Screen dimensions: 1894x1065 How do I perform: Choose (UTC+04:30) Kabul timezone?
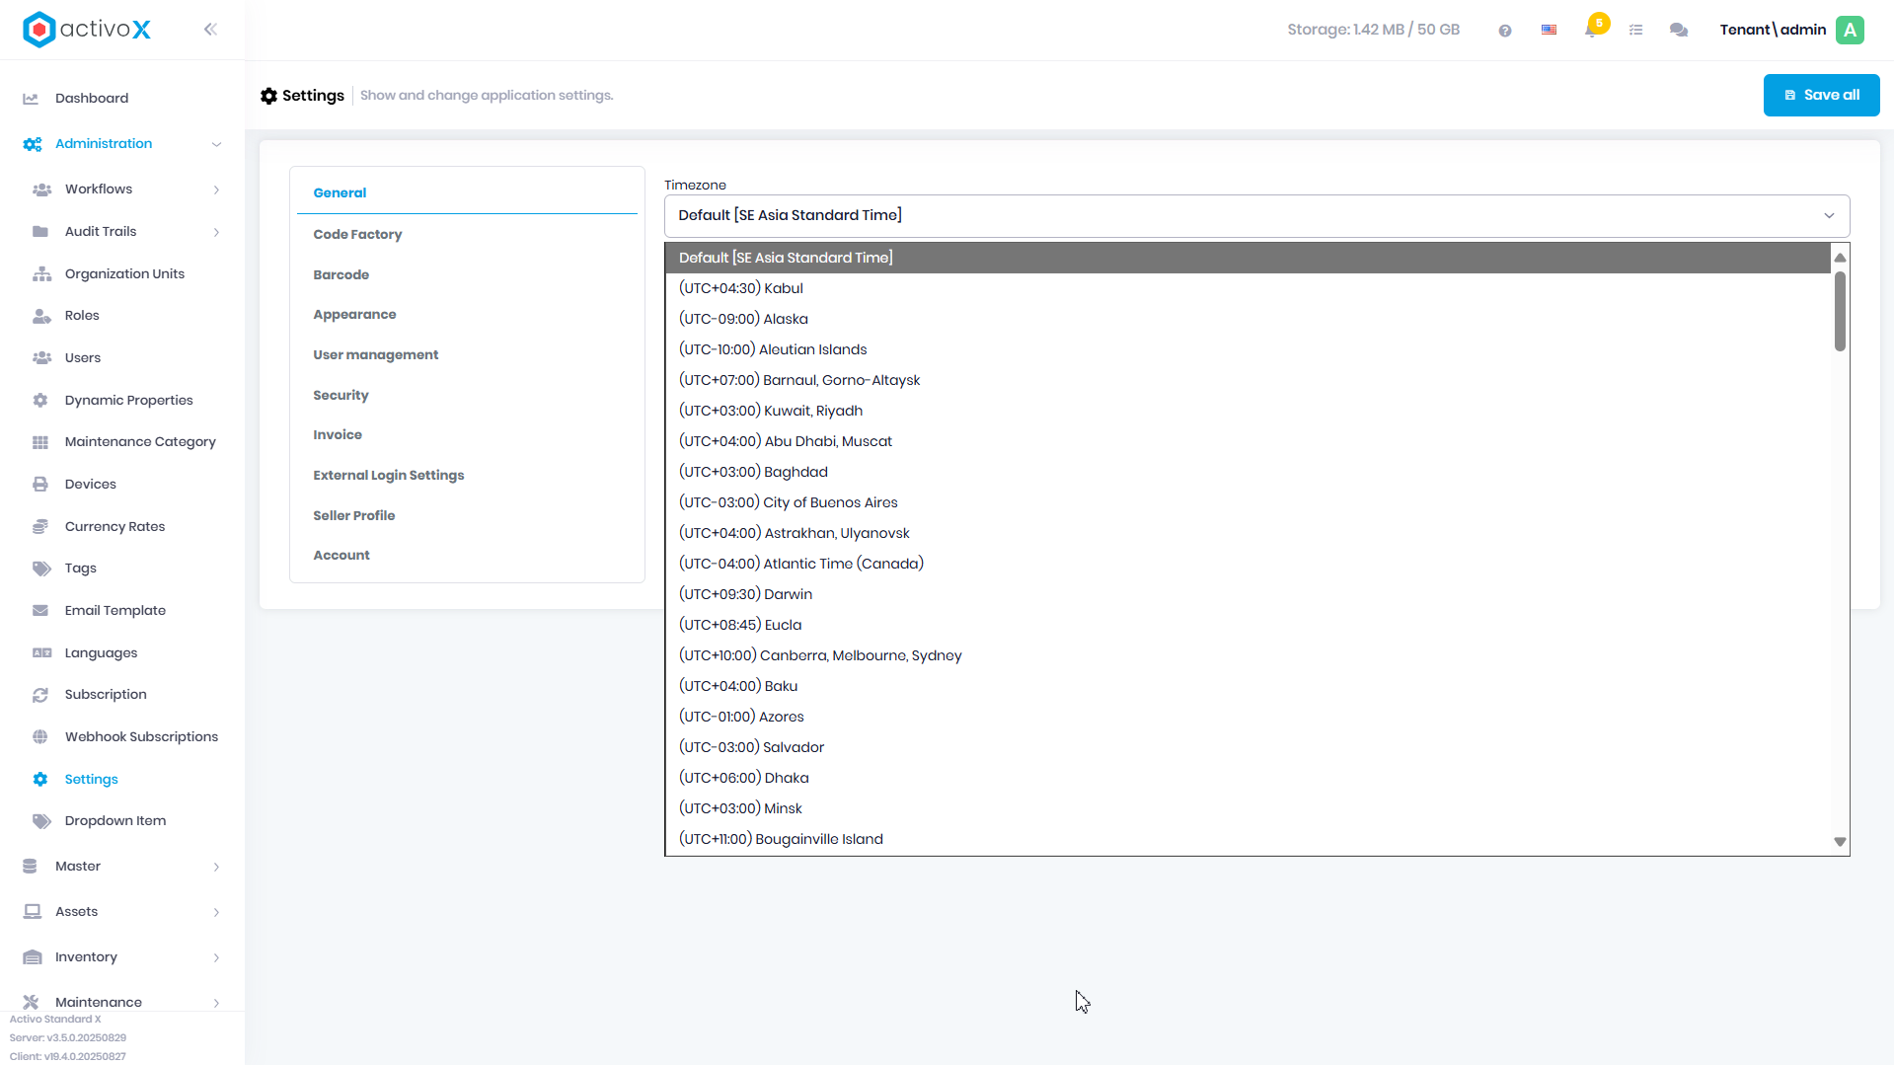1248,288
